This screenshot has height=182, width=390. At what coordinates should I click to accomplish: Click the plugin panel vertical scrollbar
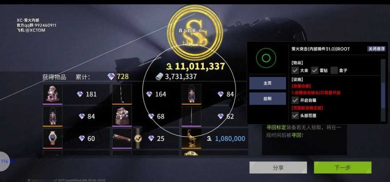pos(383,90)
